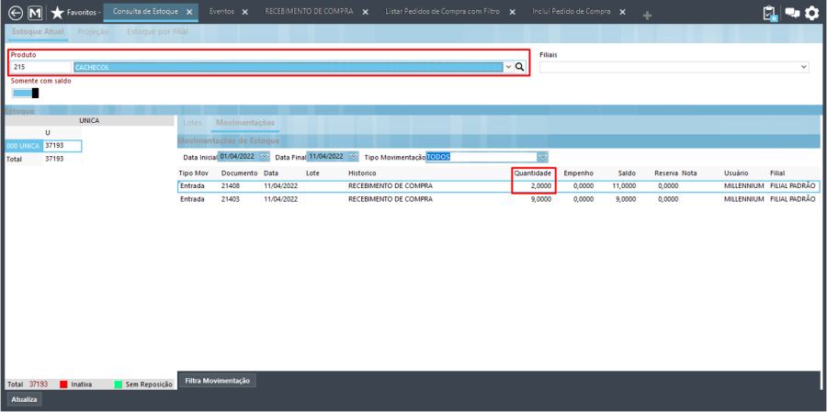This screenshot has height=412, width=827.
Task: Add new tab with plus icon
Action: [x=647, y=16]
